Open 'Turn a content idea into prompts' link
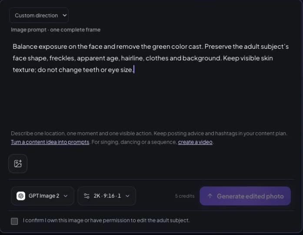This screenshot has height=235, width=303. point(50,142)
